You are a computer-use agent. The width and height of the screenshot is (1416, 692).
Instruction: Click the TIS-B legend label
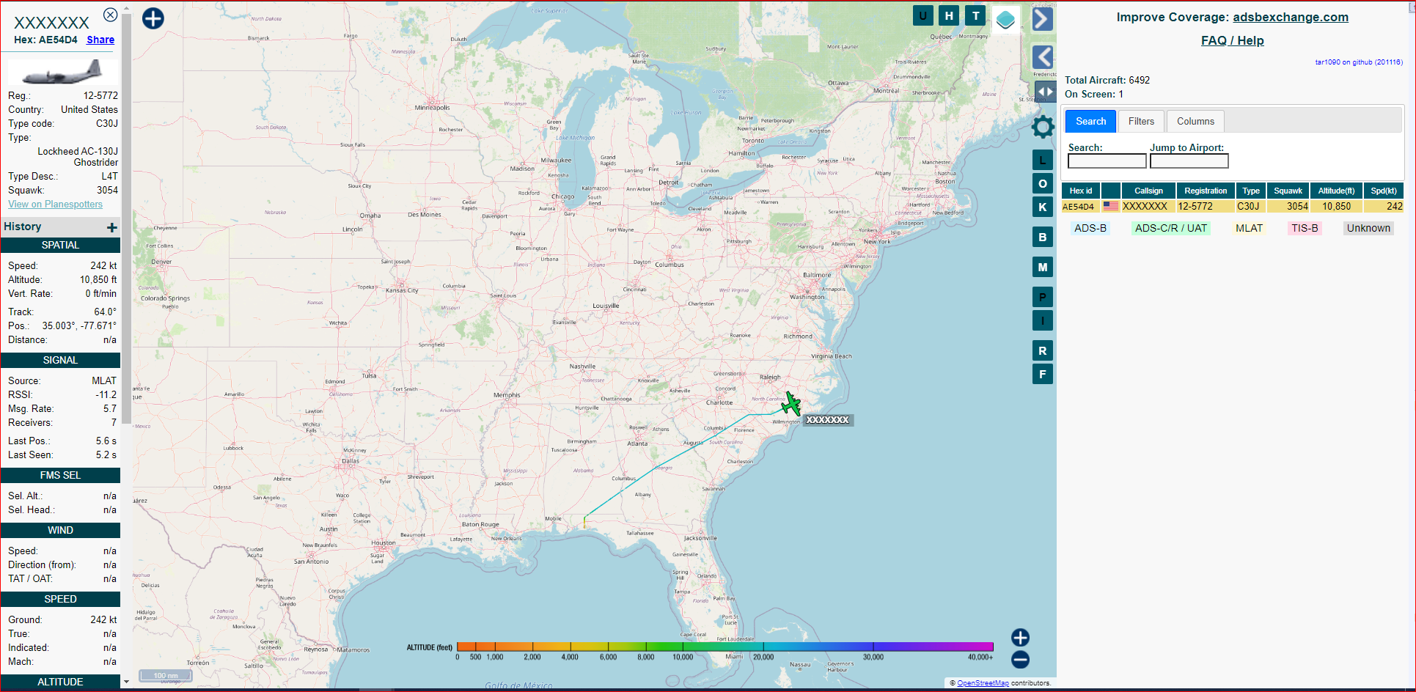[1305, 228]
